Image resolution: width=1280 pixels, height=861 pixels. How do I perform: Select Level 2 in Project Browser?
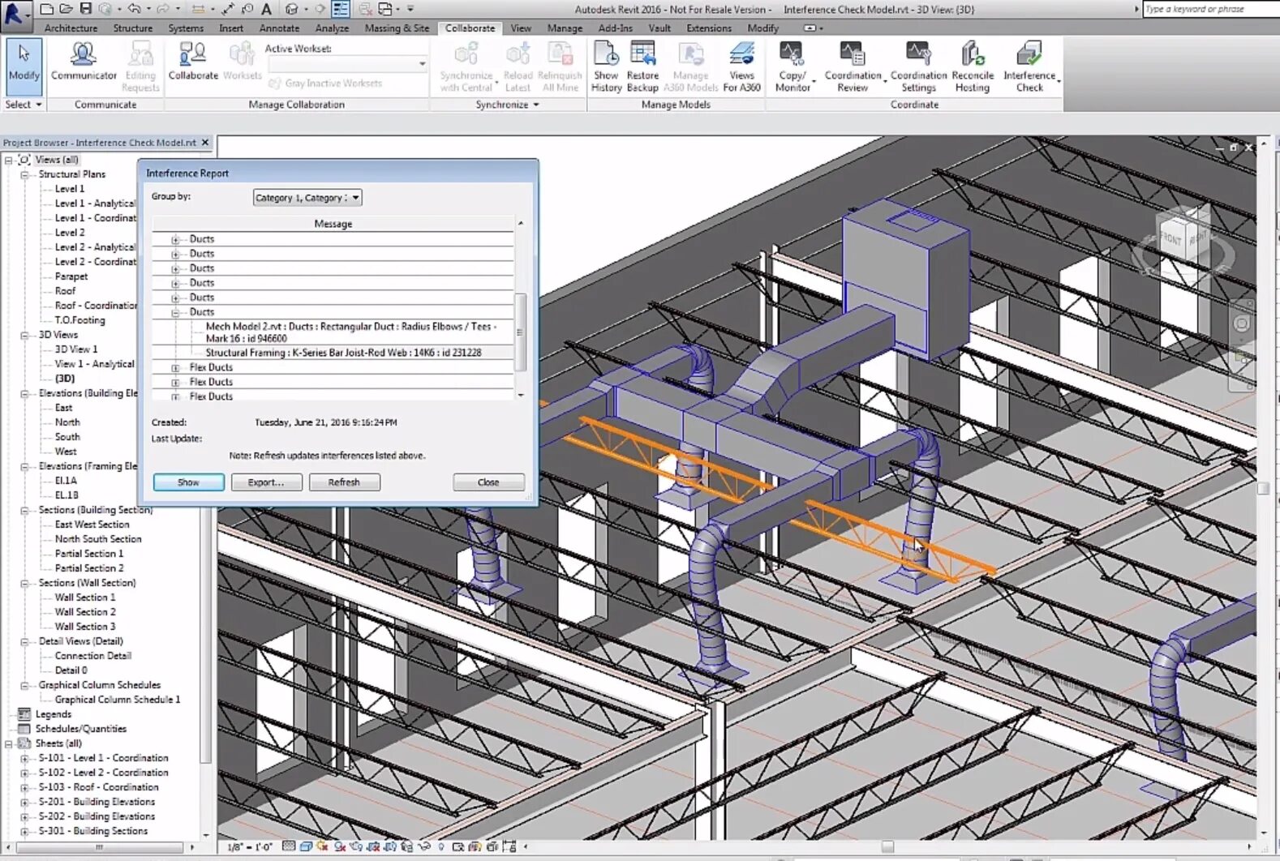pos(70,233)
